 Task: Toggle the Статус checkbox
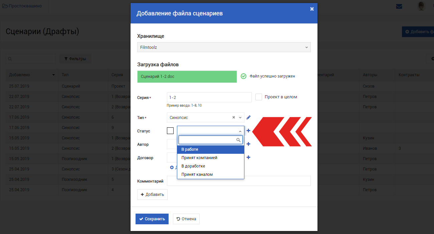170,131
